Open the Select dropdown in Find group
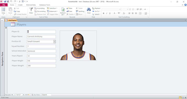The width and height of the screenshot is (187, 99). tap(96, 14)
